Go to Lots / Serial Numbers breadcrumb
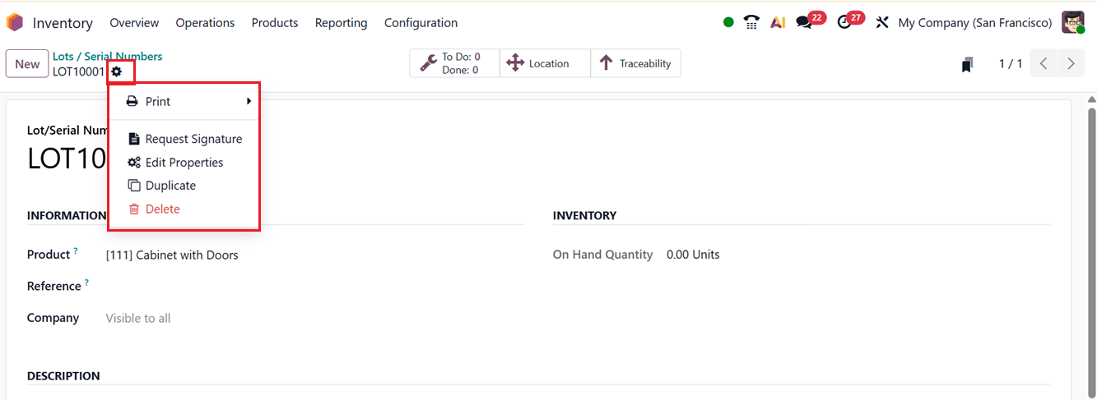 click(x=107, y=57)
